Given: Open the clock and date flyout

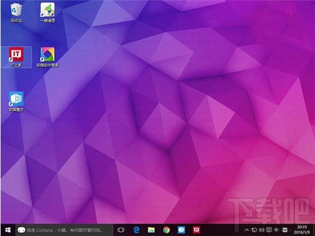Looking at the screenshot, I should tap(302, 230).
